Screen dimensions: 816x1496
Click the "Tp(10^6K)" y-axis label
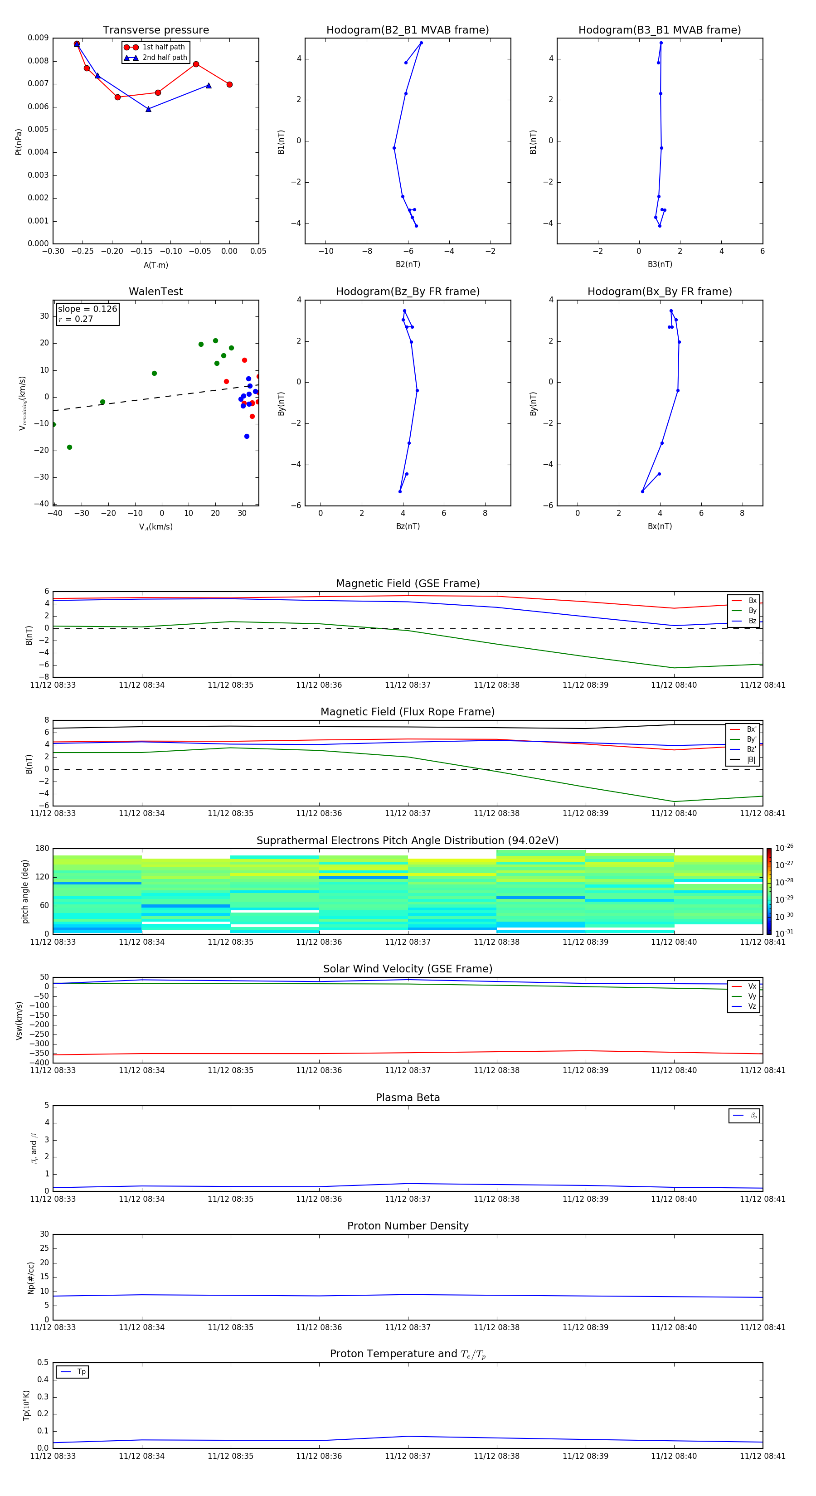tap(26, 1405)
